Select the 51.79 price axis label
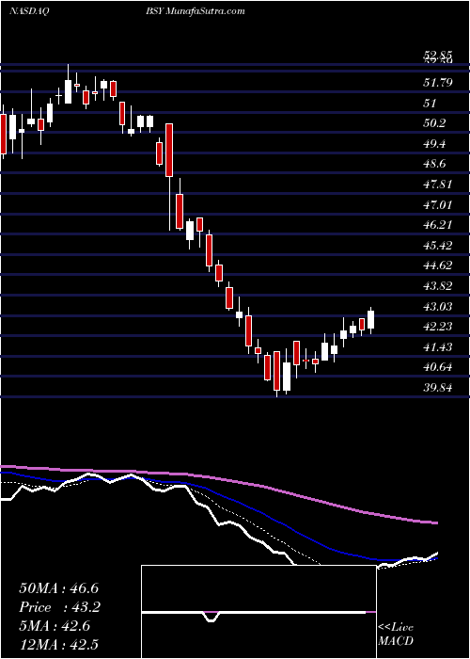The height and width of the screenshot is (659, 470). (438, 83)
